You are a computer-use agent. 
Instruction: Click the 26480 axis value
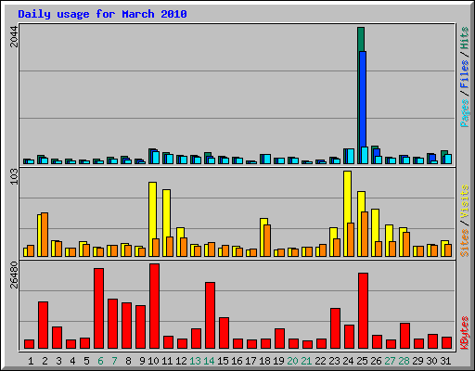(x=14, y=275)
